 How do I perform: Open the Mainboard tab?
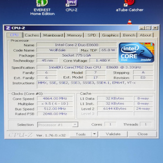[53, 35]
